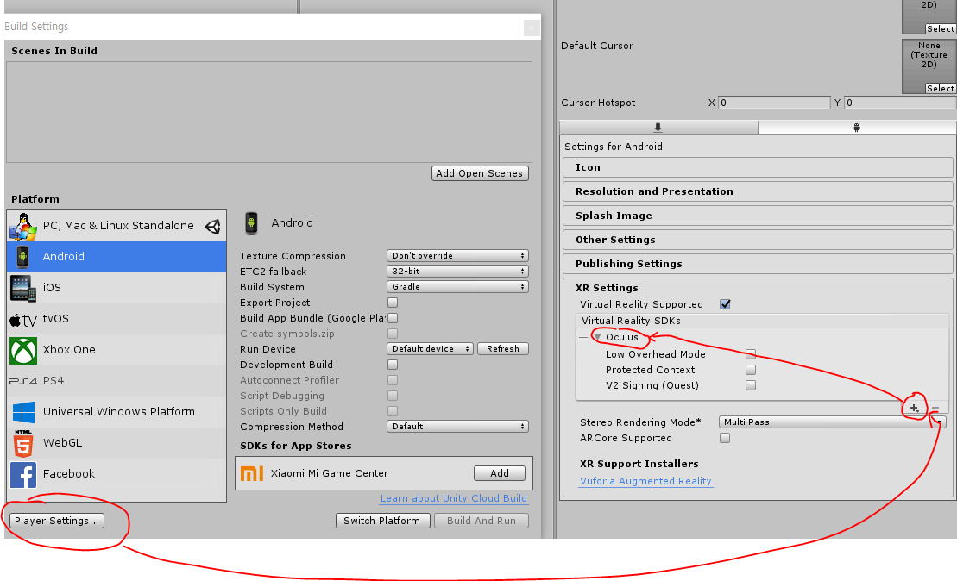The height and width of the screenshot is (581, 957).
Task: Select the tvOS platform row
Action: [116, 319]
